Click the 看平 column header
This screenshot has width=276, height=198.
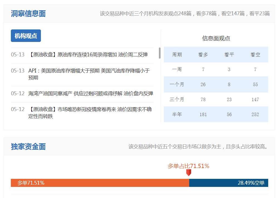pos(229,55)
